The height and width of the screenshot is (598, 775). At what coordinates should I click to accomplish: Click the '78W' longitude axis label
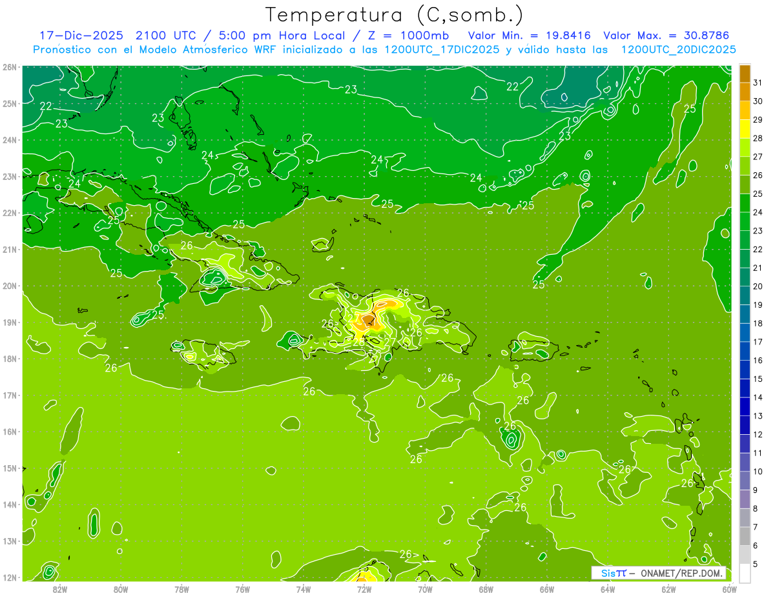pyautogui.click(x=181, y=588)
